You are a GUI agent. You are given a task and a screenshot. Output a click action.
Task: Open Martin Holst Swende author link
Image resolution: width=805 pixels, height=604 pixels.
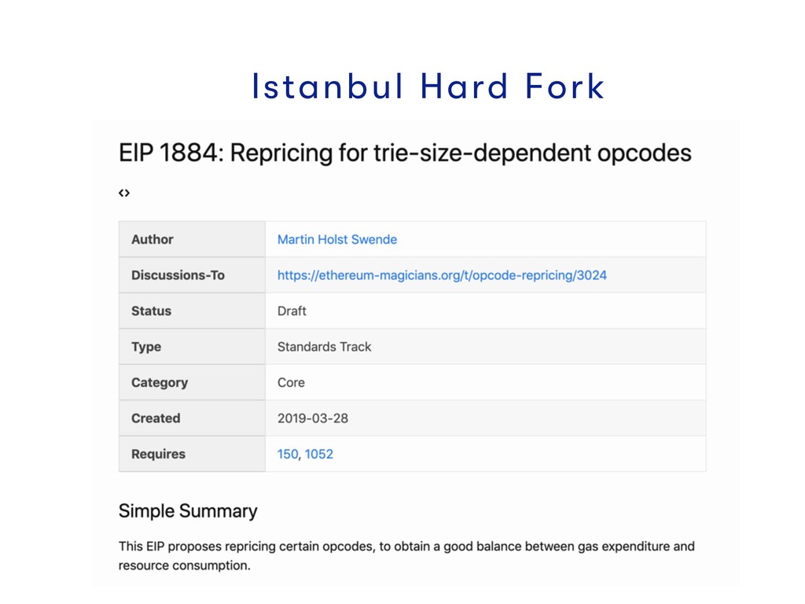pos(336,239)
